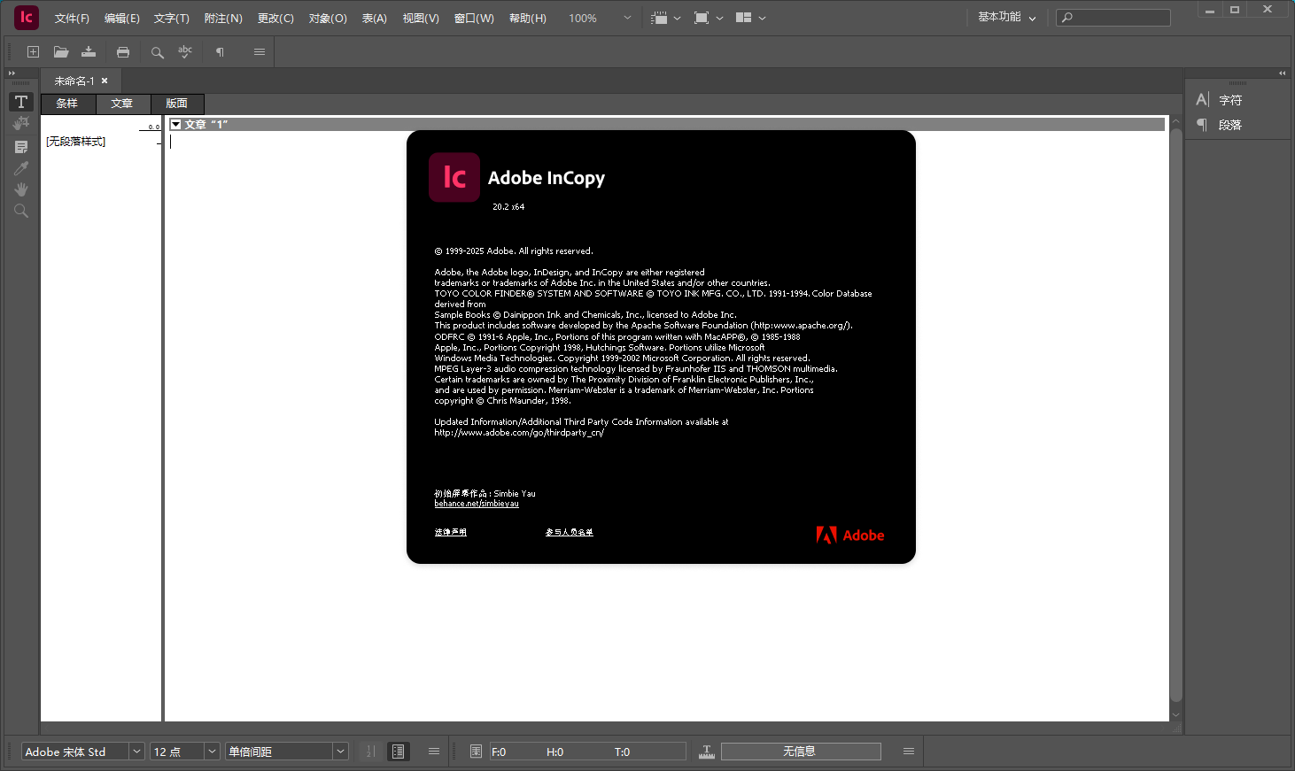The image size is (1295, 771).
Task: Open the 单倍间距 line spacing dropdown
Action: tap(340, 751)
